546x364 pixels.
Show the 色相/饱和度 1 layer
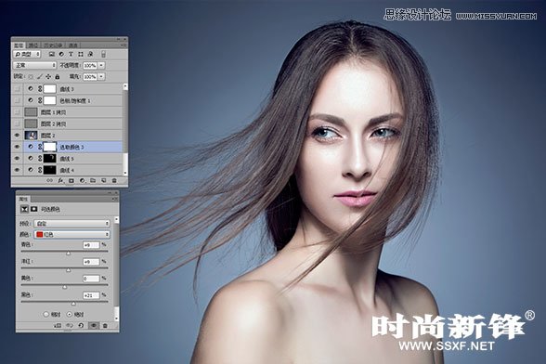coord(17,100)
